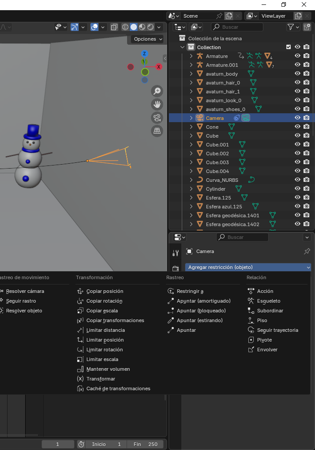The height and width of the screenshot is (450, 315).
Task: Open the Tool properties tab icon
Action: 176,253
